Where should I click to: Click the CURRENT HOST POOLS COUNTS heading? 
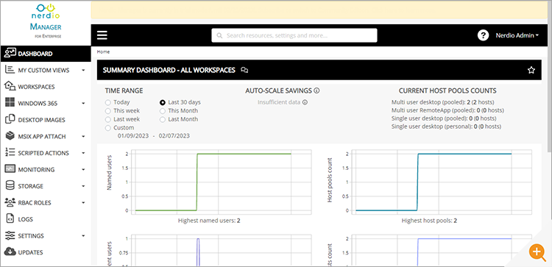447,90
